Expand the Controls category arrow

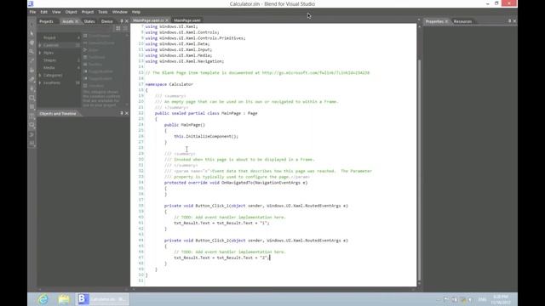click(40, 45)
